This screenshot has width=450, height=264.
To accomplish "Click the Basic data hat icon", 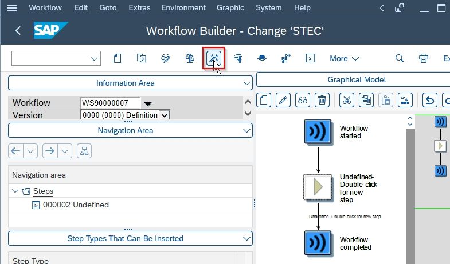I will [262, 58].
